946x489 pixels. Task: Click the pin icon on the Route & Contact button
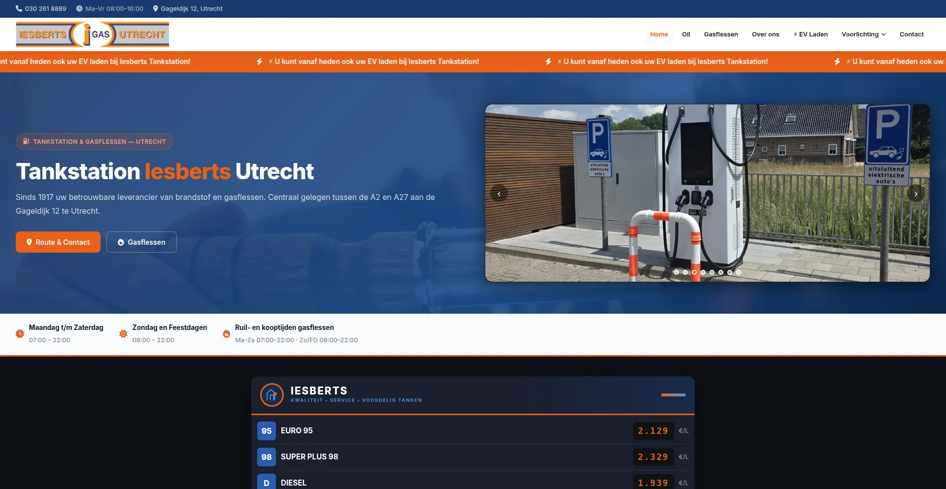click(29, 242)
